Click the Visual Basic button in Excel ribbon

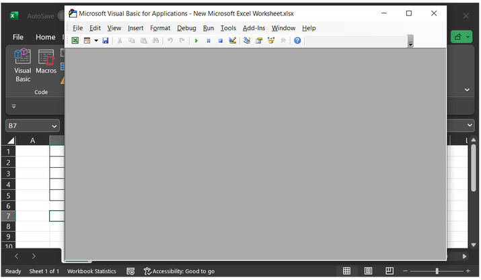pos(23,66)
